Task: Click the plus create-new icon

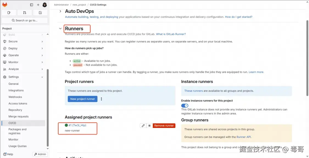Action: [x=38, y=5]
